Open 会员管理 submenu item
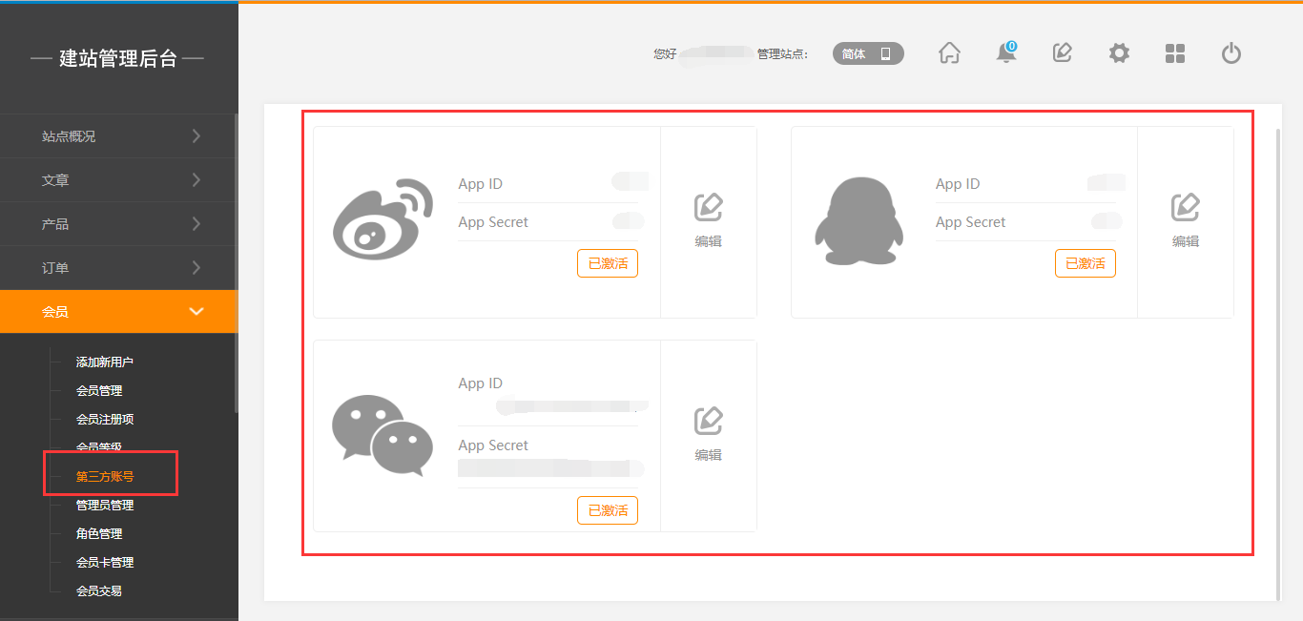 [x=99, y=391]
